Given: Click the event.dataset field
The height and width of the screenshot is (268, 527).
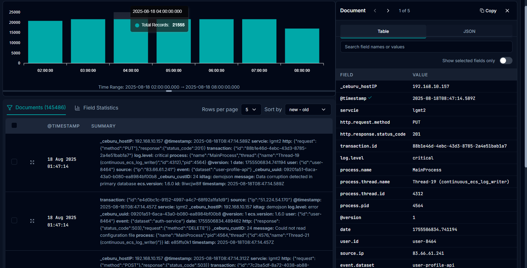Looking at the screenshot, I should click(357, 265).
